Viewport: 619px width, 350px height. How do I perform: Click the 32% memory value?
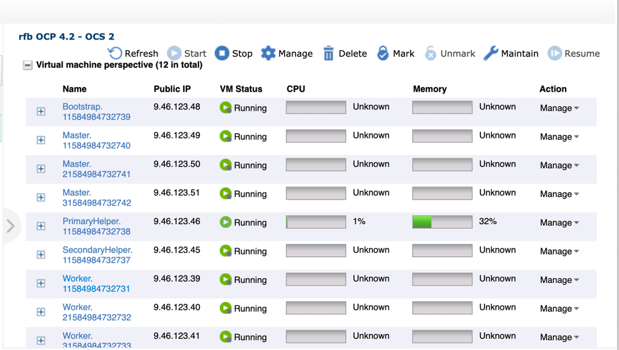pyautogui.click(x=488, y=221)
